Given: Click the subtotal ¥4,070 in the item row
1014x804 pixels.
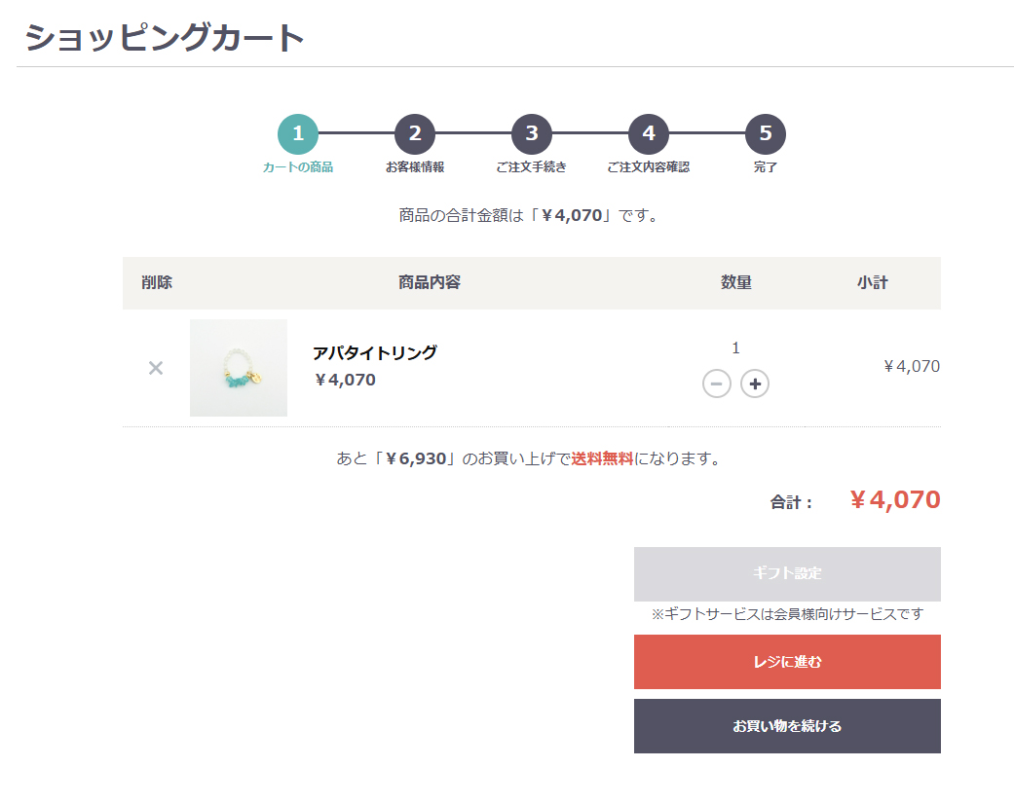Looking at the screenshot, I should tap(912, 366).
